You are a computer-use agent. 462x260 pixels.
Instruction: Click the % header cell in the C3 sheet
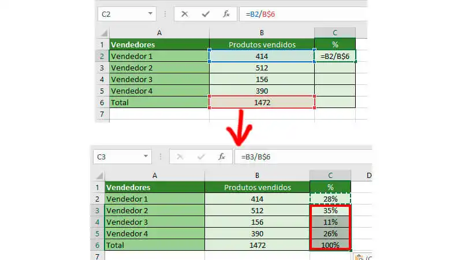[x=330, y=187]
